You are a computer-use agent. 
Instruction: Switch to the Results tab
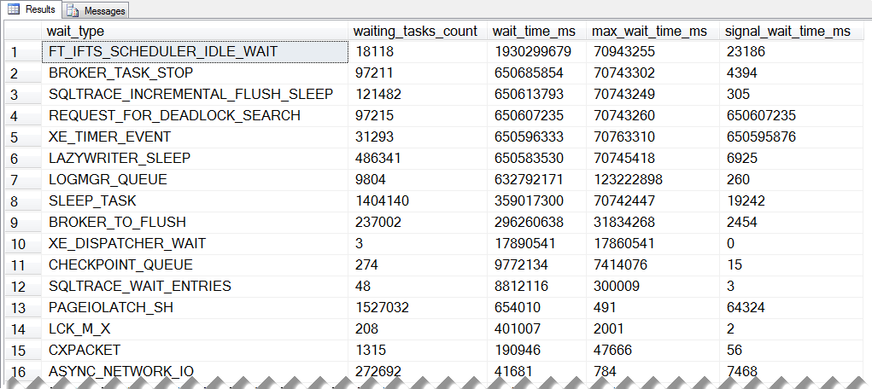[31, 9]
